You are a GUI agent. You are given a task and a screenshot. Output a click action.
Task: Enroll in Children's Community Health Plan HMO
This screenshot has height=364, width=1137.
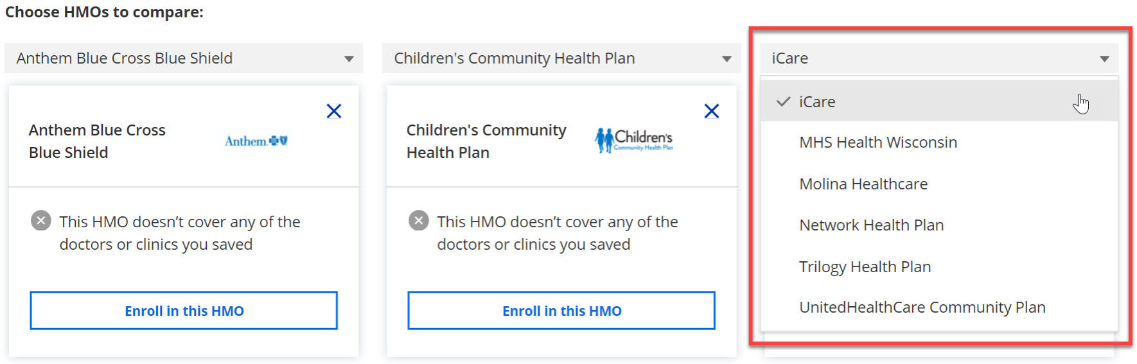(561, 311)
